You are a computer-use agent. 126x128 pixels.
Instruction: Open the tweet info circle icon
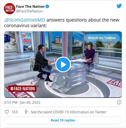click(119, 102)
